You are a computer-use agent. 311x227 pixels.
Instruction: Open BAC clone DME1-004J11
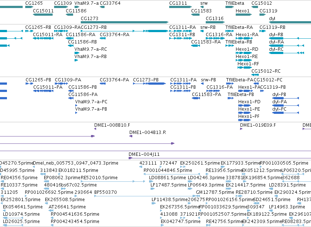[144, 154]
